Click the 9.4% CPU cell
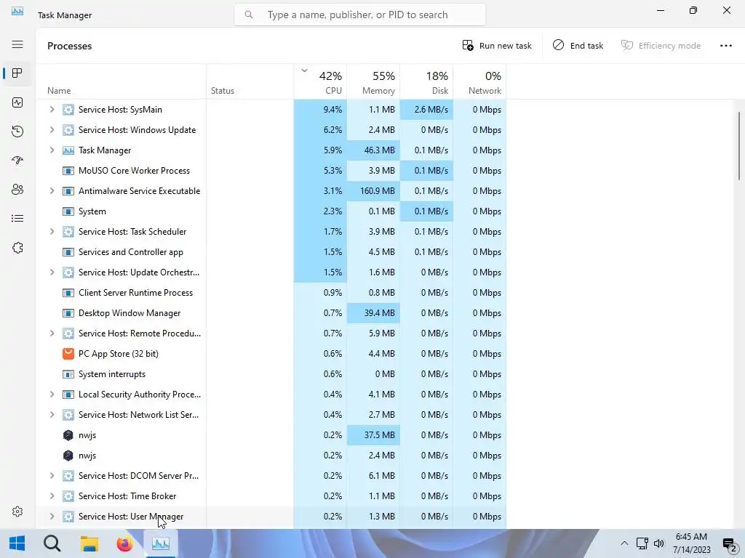The image size is (745, 558). pyautogui.click(x=320, y=110)
